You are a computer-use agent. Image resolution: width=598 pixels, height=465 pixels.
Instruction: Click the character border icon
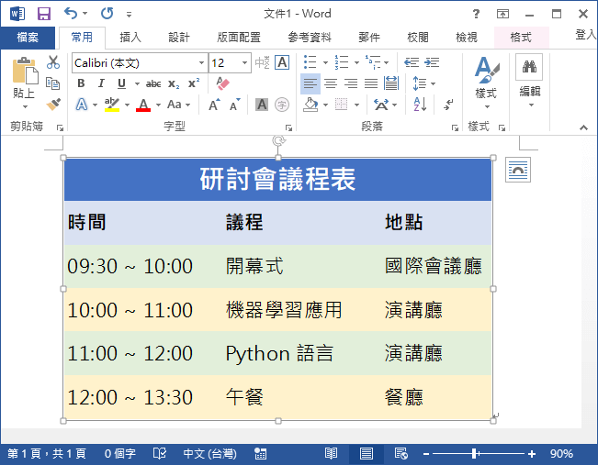coord(282,62)
